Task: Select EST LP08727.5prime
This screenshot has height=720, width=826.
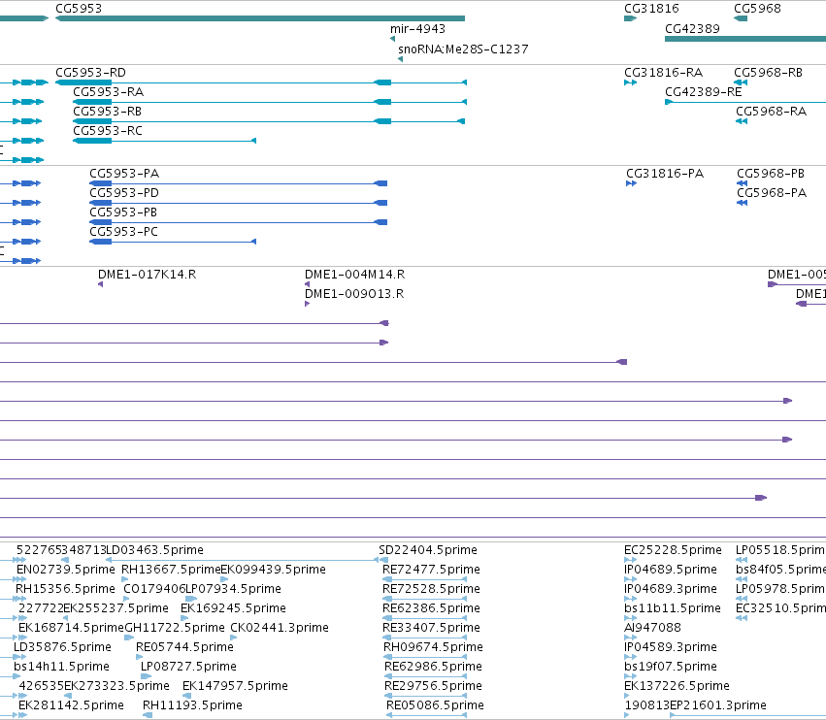Action: (188, 667)
